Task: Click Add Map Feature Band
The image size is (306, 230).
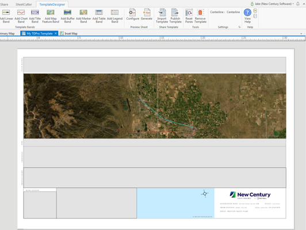Action: pos(51,16)
